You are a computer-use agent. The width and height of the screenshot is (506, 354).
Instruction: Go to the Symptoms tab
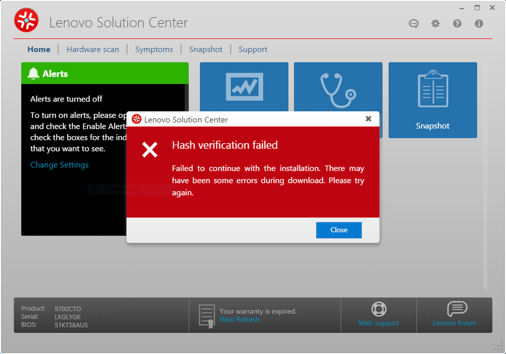point(154,49)
